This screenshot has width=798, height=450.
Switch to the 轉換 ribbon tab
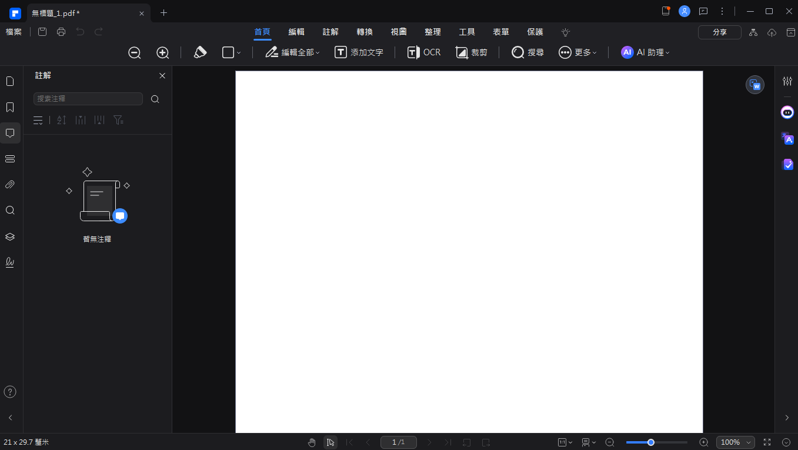[365, 32]
